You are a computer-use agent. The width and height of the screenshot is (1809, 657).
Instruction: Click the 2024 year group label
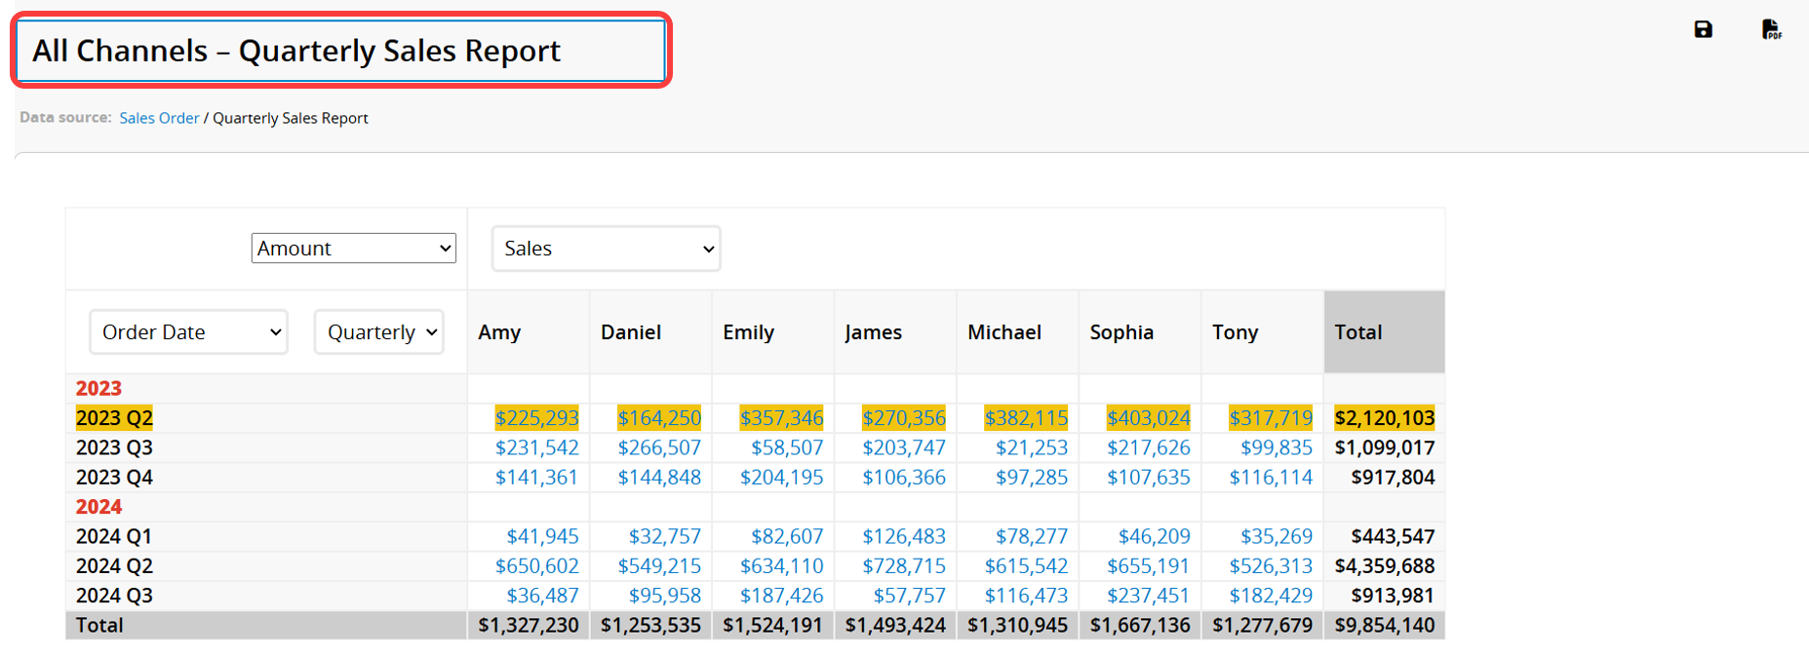(x=98, y=507)
